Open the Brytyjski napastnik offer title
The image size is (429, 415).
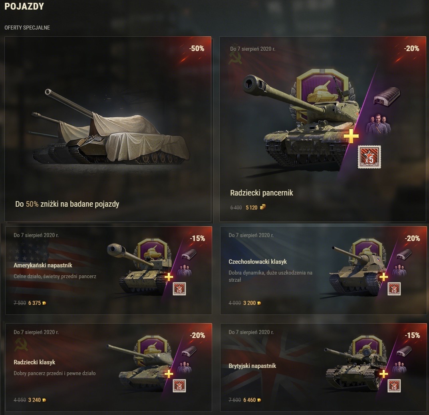point(252,366)
